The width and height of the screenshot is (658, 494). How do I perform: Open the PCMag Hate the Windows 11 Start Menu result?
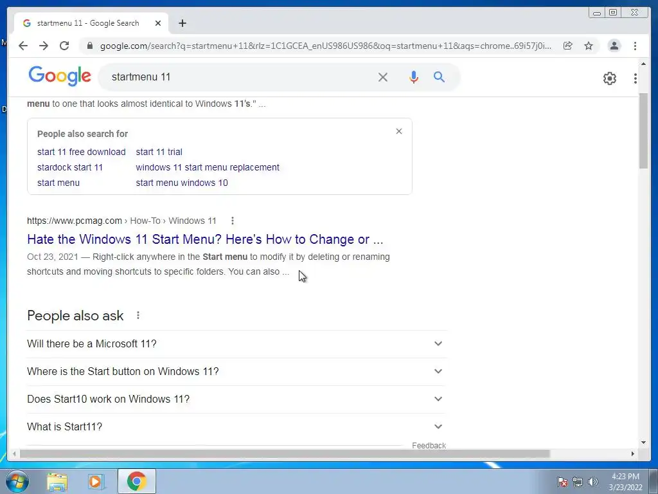pos(205,239)
